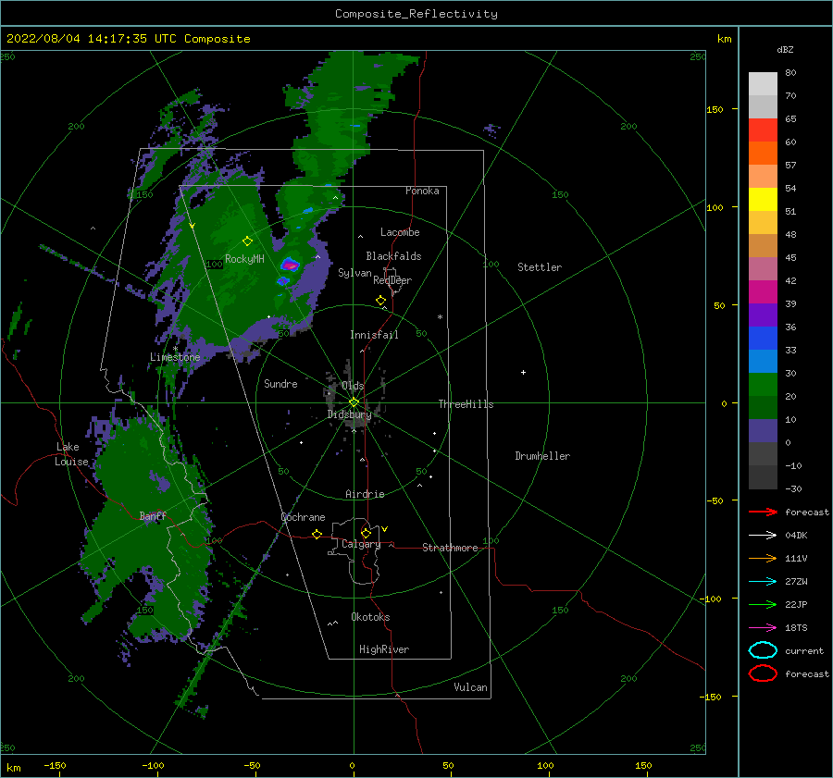Viewport: 833px width, 778px height.
Task: Select the RedDeer label
Action: coord(392,280)
